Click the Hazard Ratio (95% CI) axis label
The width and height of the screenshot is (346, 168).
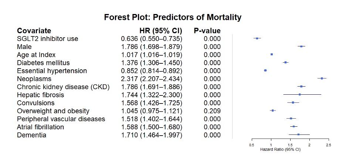click(281, 150)
